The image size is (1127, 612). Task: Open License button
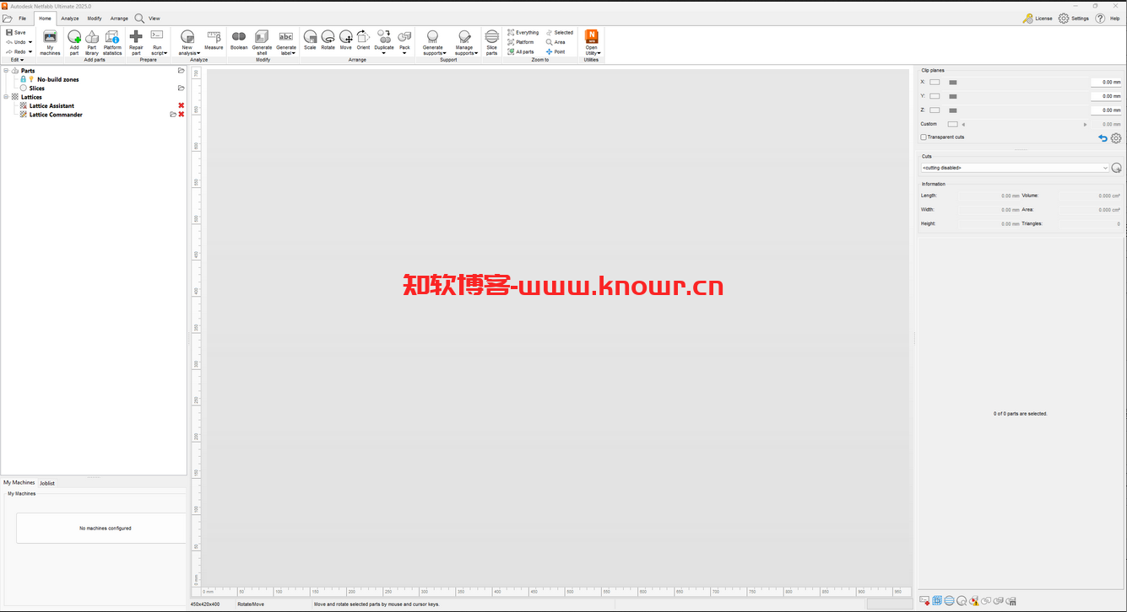(1038, 18)
